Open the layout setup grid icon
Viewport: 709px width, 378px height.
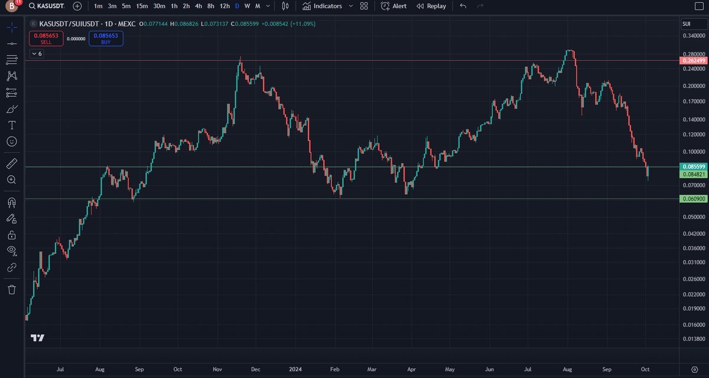tap(364, 6)
